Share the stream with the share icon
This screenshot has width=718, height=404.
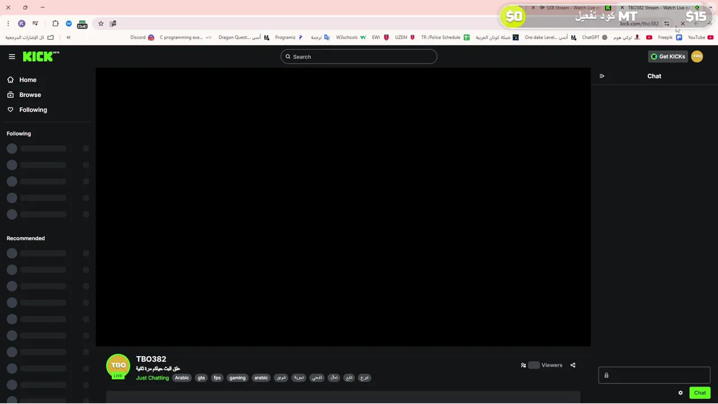click(573, 365)
